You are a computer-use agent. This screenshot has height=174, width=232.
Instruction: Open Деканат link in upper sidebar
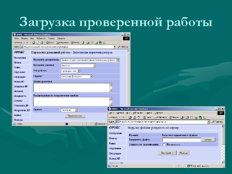19,91
